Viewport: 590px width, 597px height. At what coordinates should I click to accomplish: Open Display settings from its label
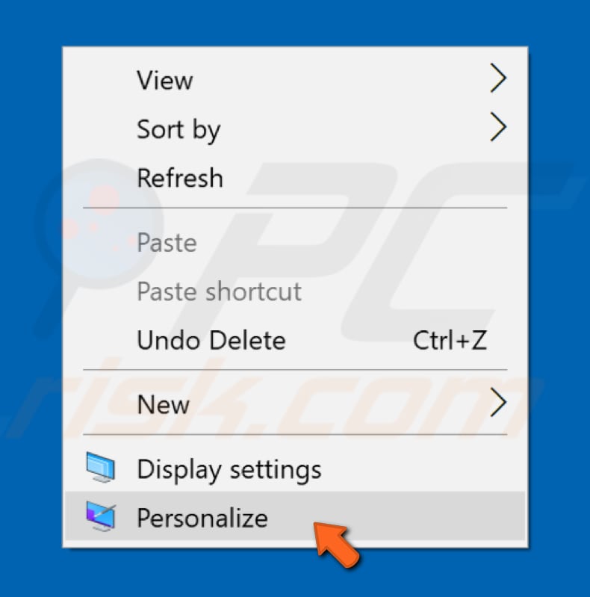pyautogui.click(x=229, y=469)
